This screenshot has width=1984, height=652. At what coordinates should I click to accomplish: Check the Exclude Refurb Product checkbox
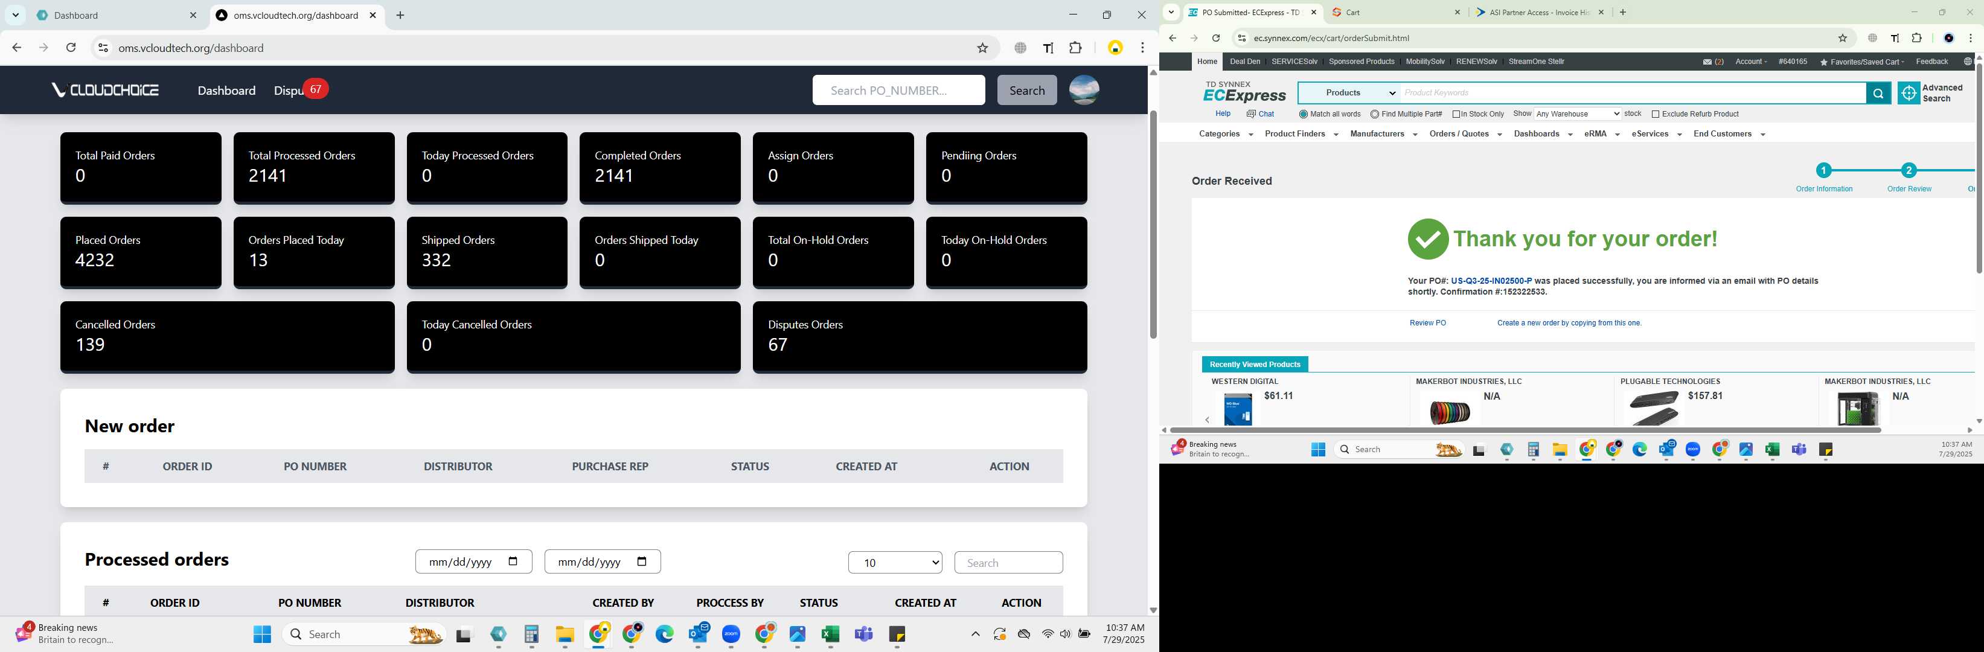(1655, 114)
